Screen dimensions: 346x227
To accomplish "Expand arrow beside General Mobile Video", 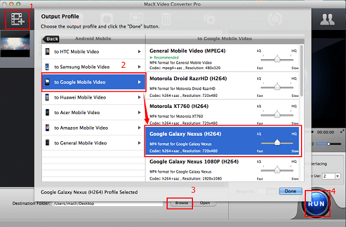I will pos(139,143).
